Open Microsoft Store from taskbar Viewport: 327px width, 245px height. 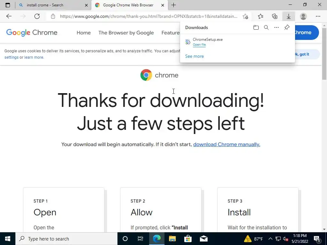coord(188,239)
